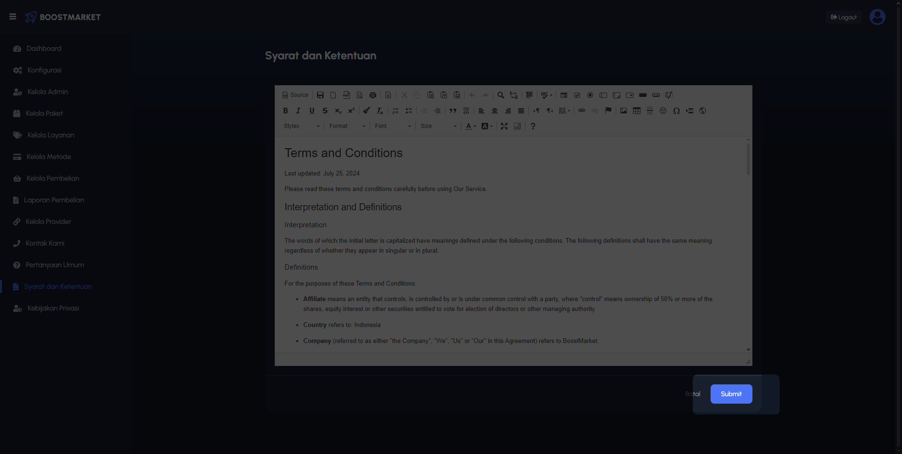Click Paste from Word icon
This screenshot has width=902, height=454.
pos(457,95)
